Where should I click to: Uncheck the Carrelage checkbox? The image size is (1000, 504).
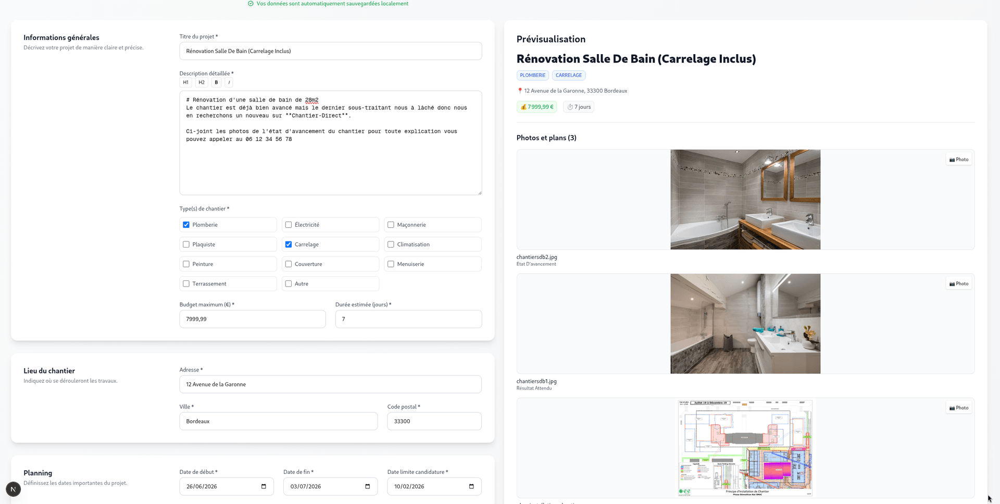pyautogui.click(x=289, y=244)
